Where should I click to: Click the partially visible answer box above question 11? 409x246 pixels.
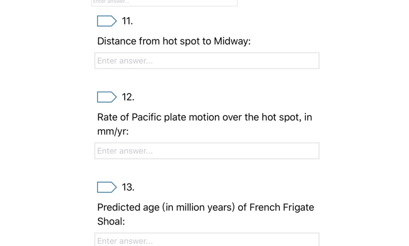coord(164,3)
